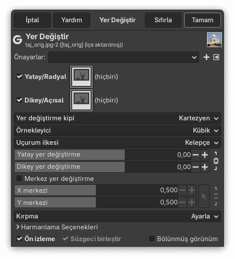
Task: Reset values using Sıfırla
Action: pos(163,20)
